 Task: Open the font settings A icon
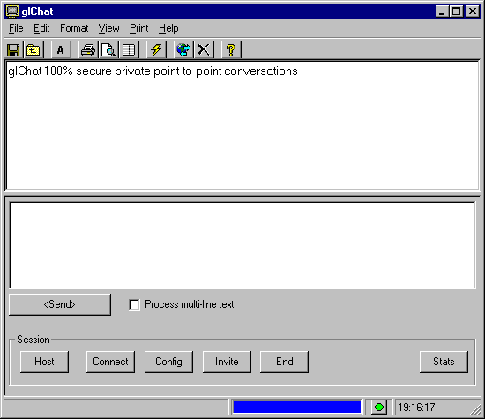[61, 49]
